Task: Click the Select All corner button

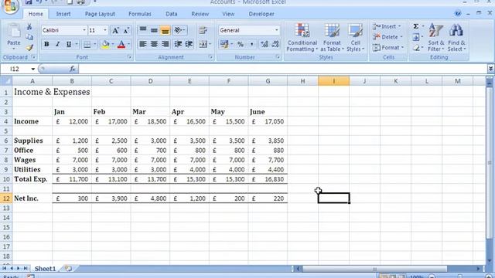Action: tap(6, 81)
